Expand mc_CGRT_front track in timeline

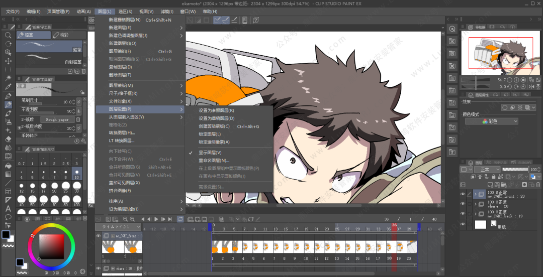click(113, 236)
